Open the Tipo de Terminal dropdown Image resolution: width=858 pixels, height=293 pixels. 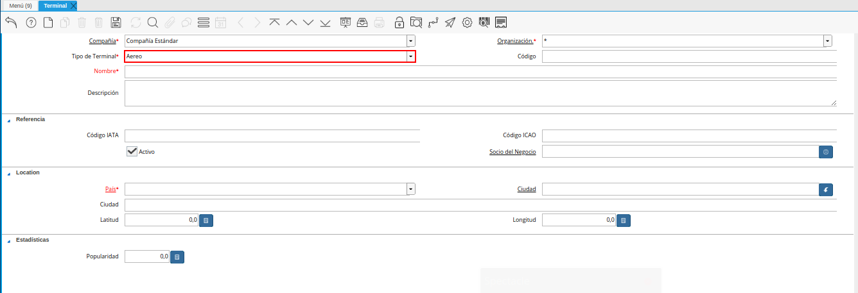(411, 56)
